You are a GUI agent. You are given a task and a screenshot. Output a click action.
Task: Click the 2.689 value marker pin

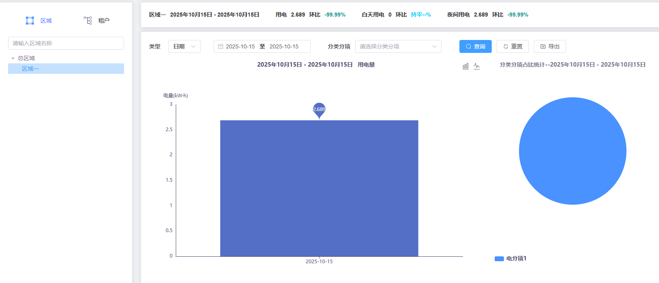click(x=319, y=110)
